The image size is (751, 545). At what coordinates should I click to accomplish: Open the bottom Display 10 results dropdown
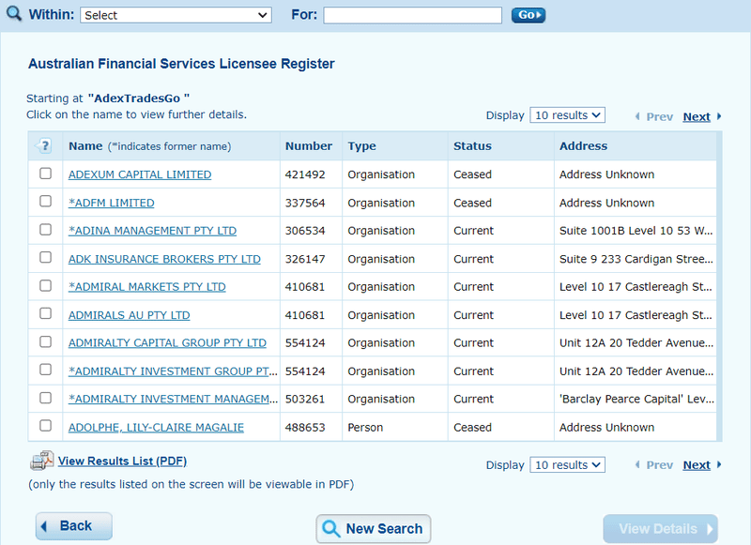(x=567, y=464)
